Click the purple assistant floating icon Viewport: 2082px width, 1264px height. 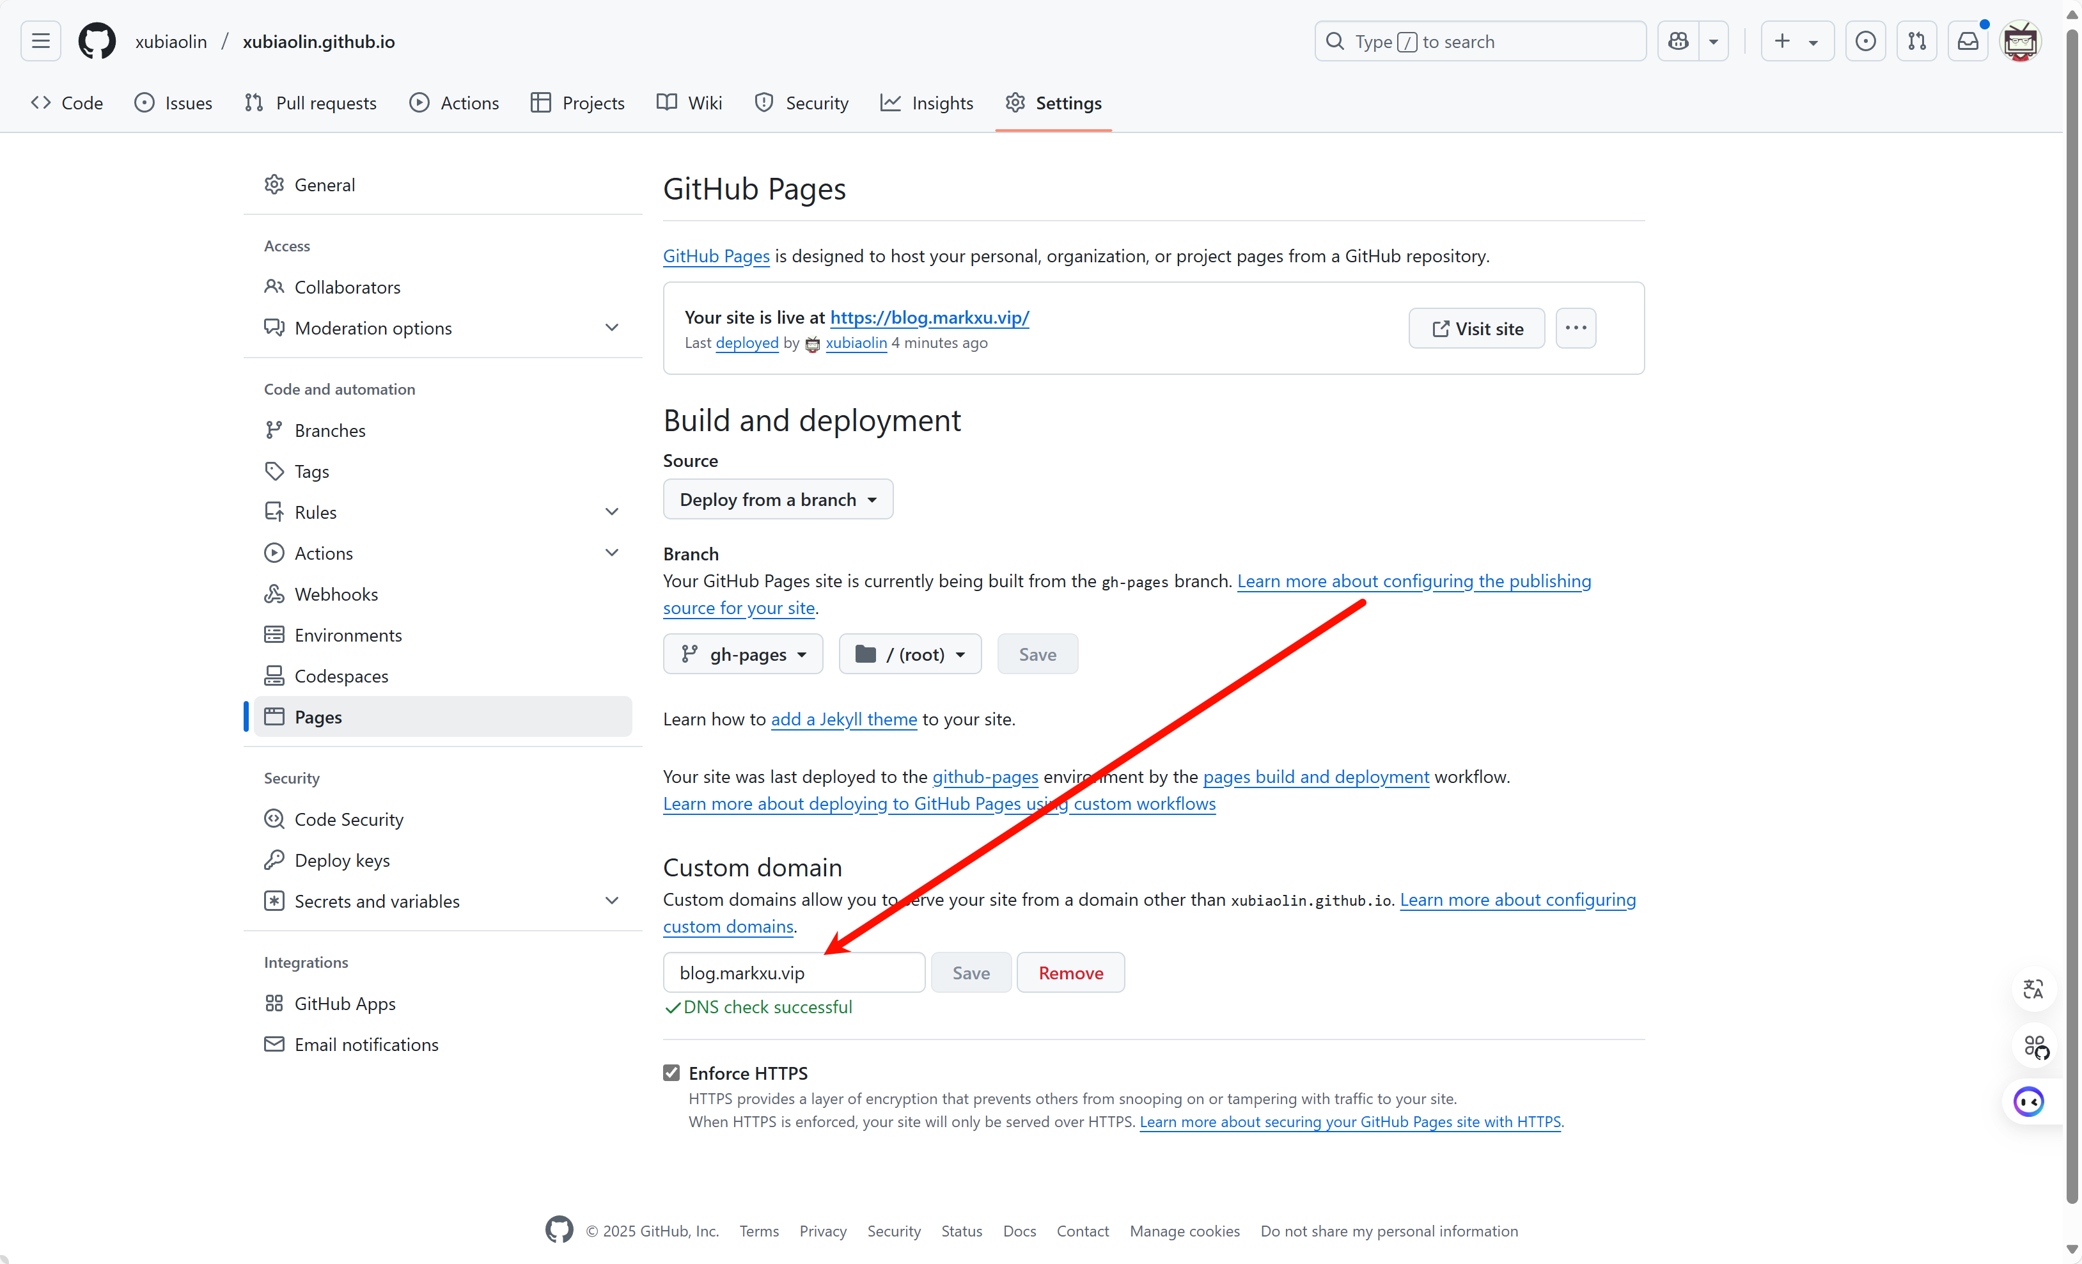(2029, 1102)
